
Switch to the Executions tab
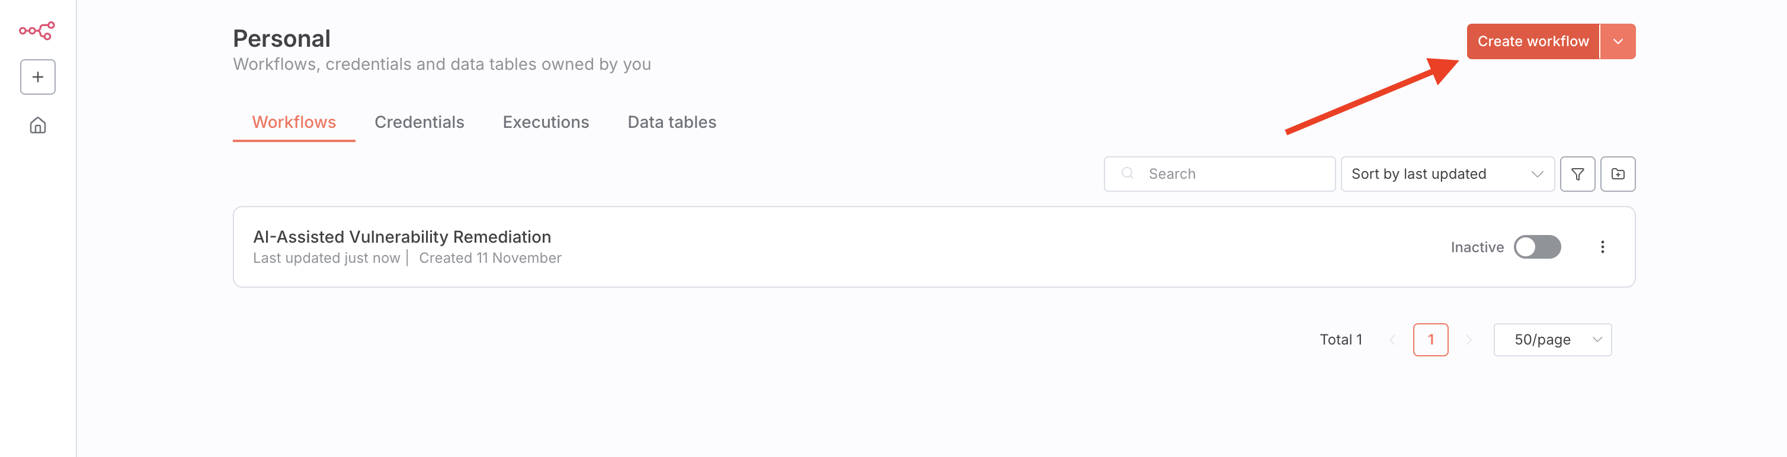pyautogui.click(x=545, y=122)
